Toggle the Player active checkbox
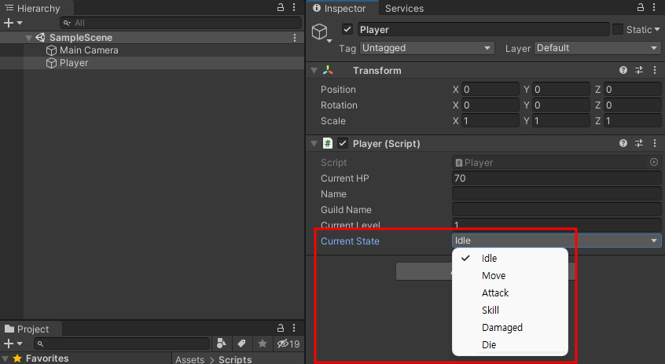Viewport: 665px width, 364px height. tap(347, 29)
